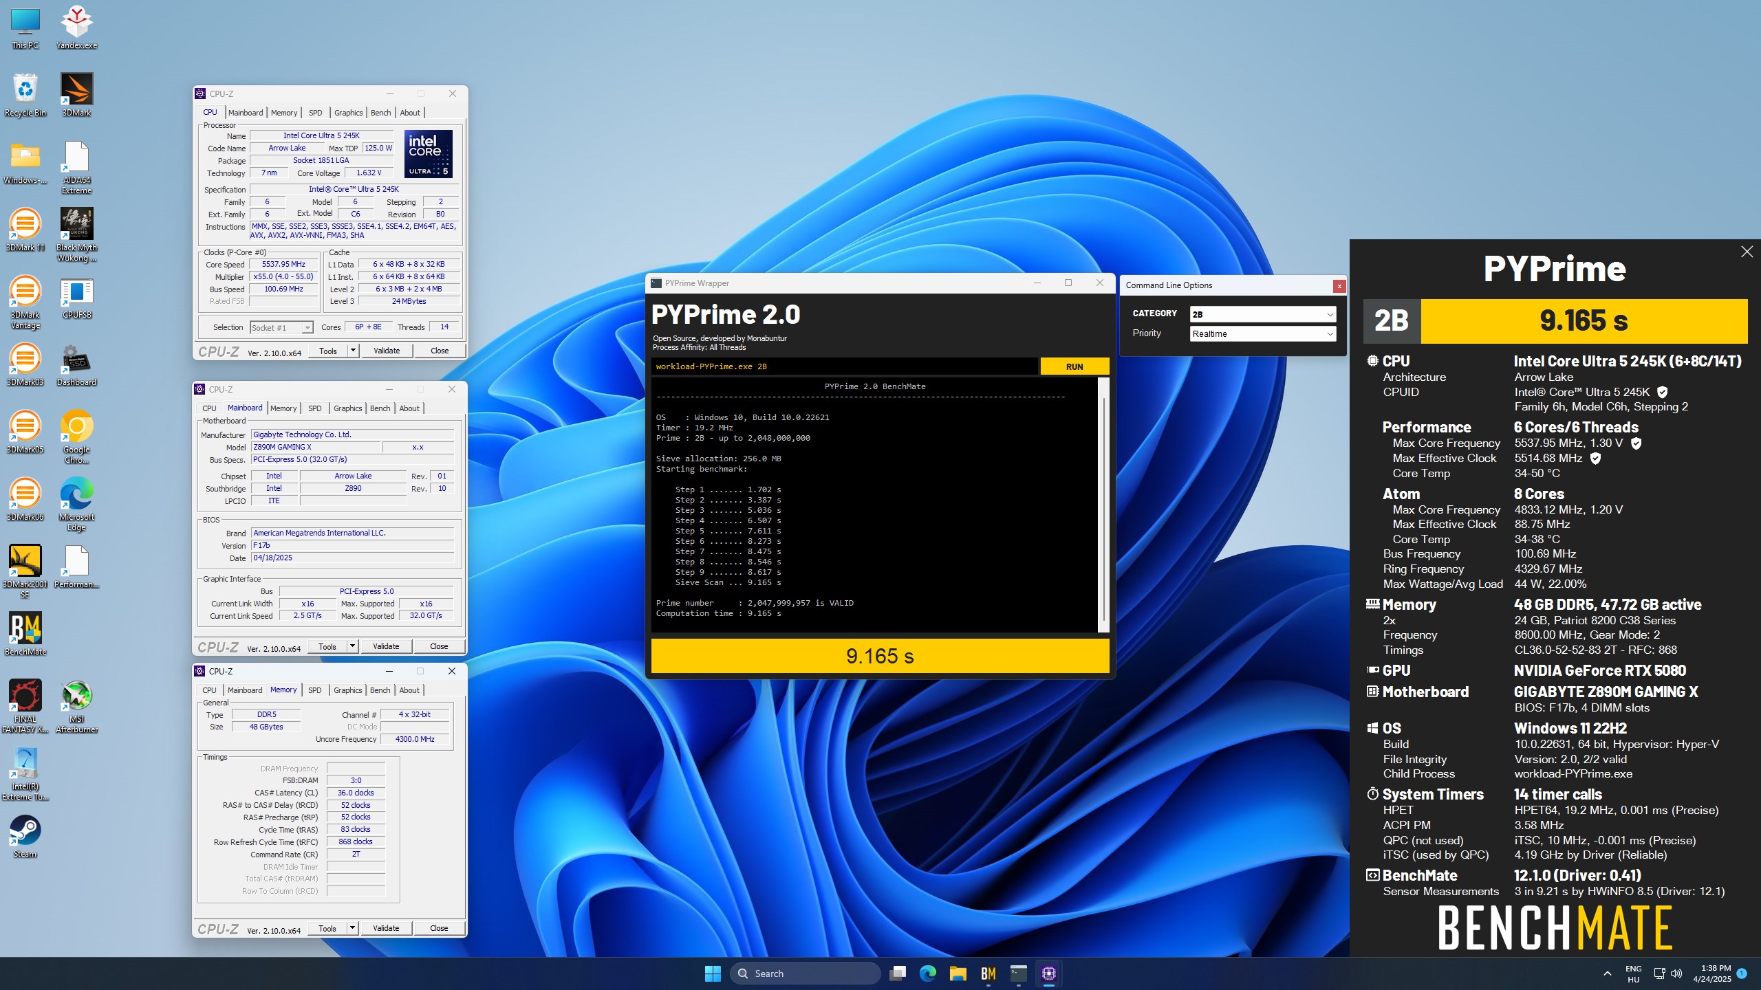Launch 3DMark 11 desktop shortcut
This screenshot has width=1761, height=990.
(x=25, y=230)
